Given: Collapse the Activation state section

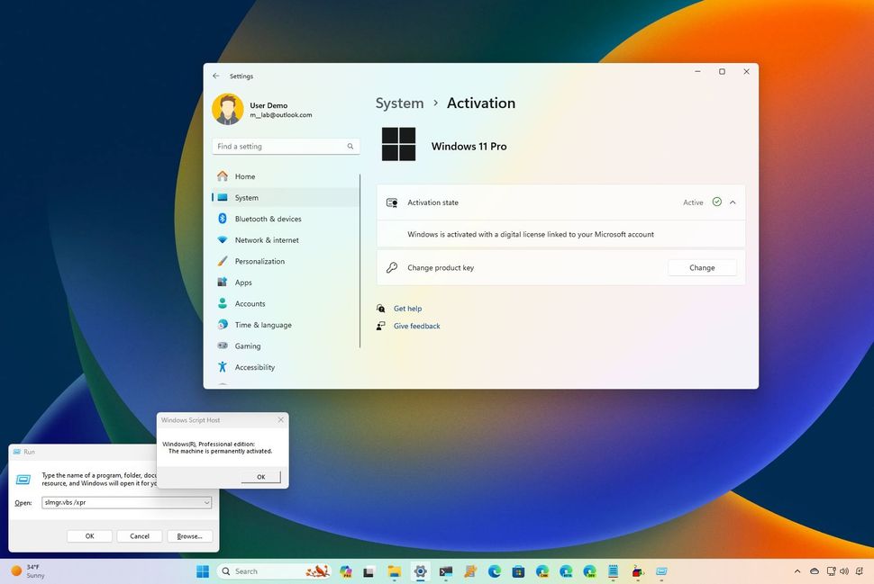Looking at the screenshot, I should 733,202.
